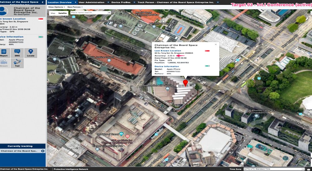This screenshot has height=171, width=312.
Task: Click the Last Known Location heading in the popup
Action: pos(168,51)
